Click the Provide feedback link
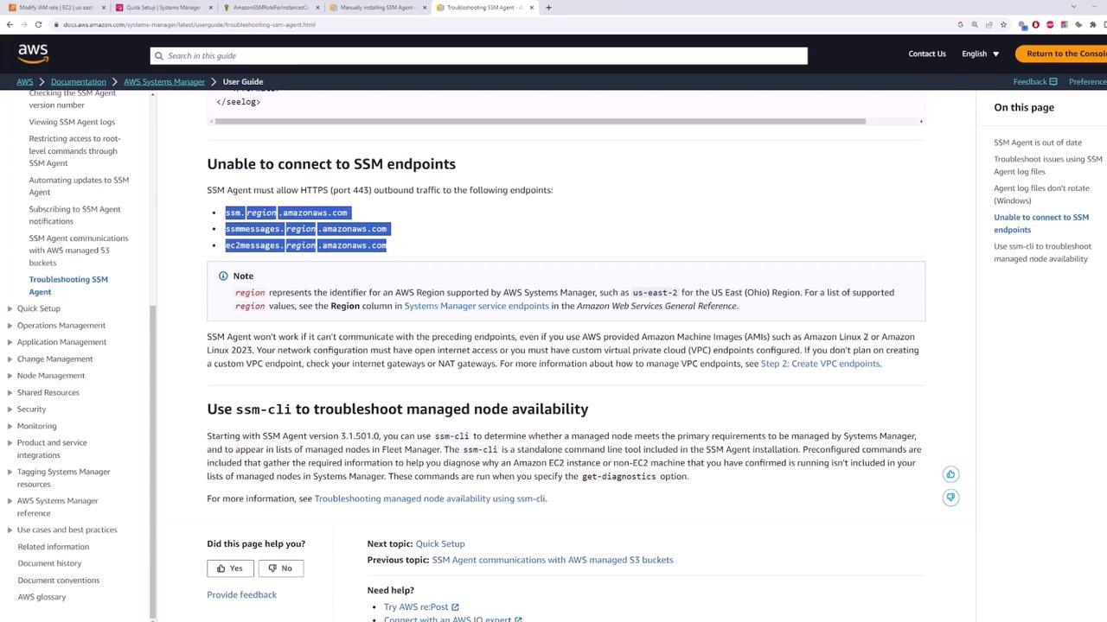 (x=242, y=594)
